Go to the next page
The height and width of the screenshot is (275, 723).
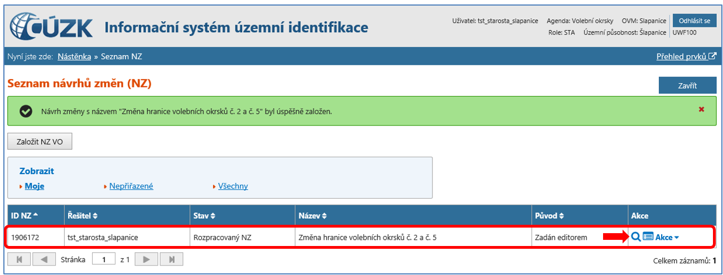146,259
